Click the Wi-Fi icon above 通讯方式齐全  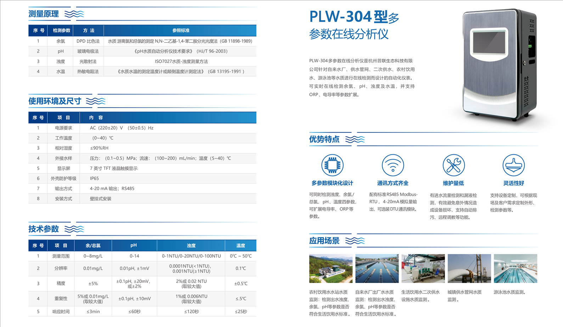coord(393,165)
